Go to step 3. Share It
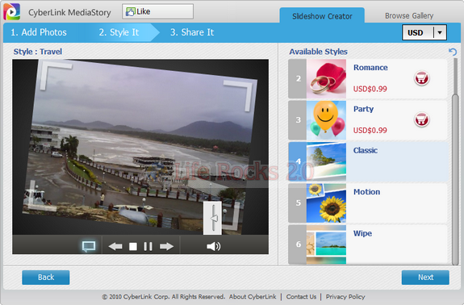Image resolution: width=464 pixels, height=305 pixels. [192, 32]
